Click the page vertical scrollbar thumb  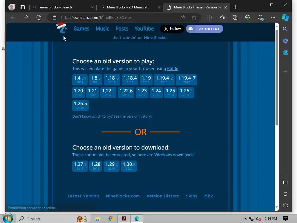click(277, 77)
